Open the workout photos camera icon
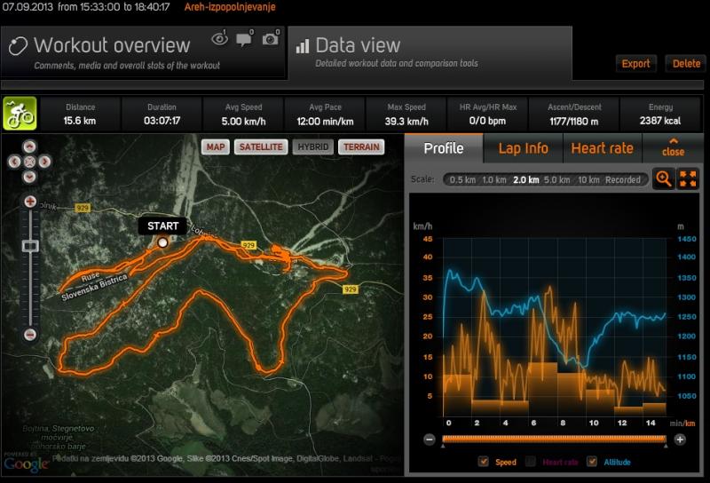 [x=270, y=39]
